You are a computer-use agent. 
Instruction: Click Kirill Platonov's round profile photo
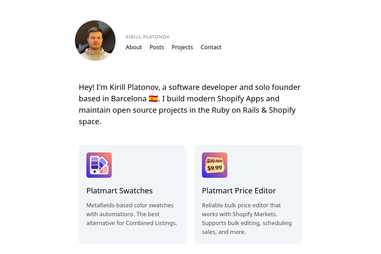click(95, 41)
